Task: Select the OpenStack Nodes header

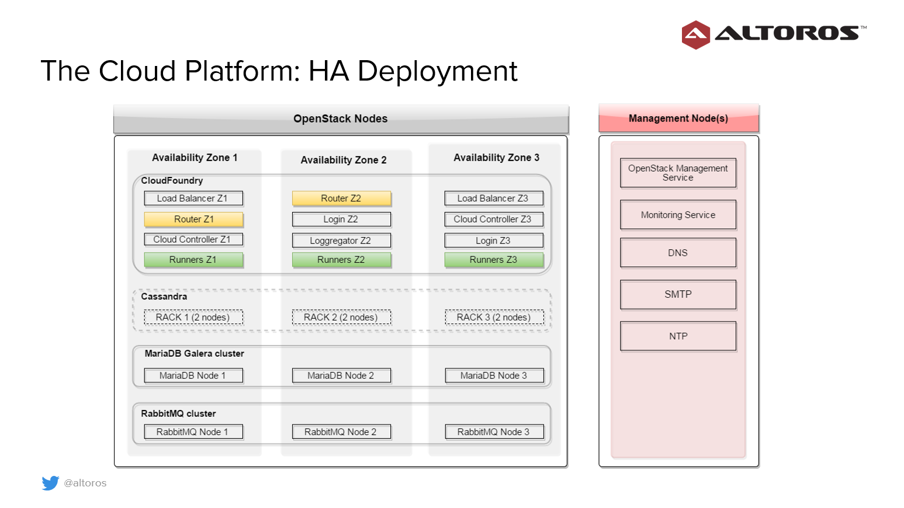Action: (341, 119)
